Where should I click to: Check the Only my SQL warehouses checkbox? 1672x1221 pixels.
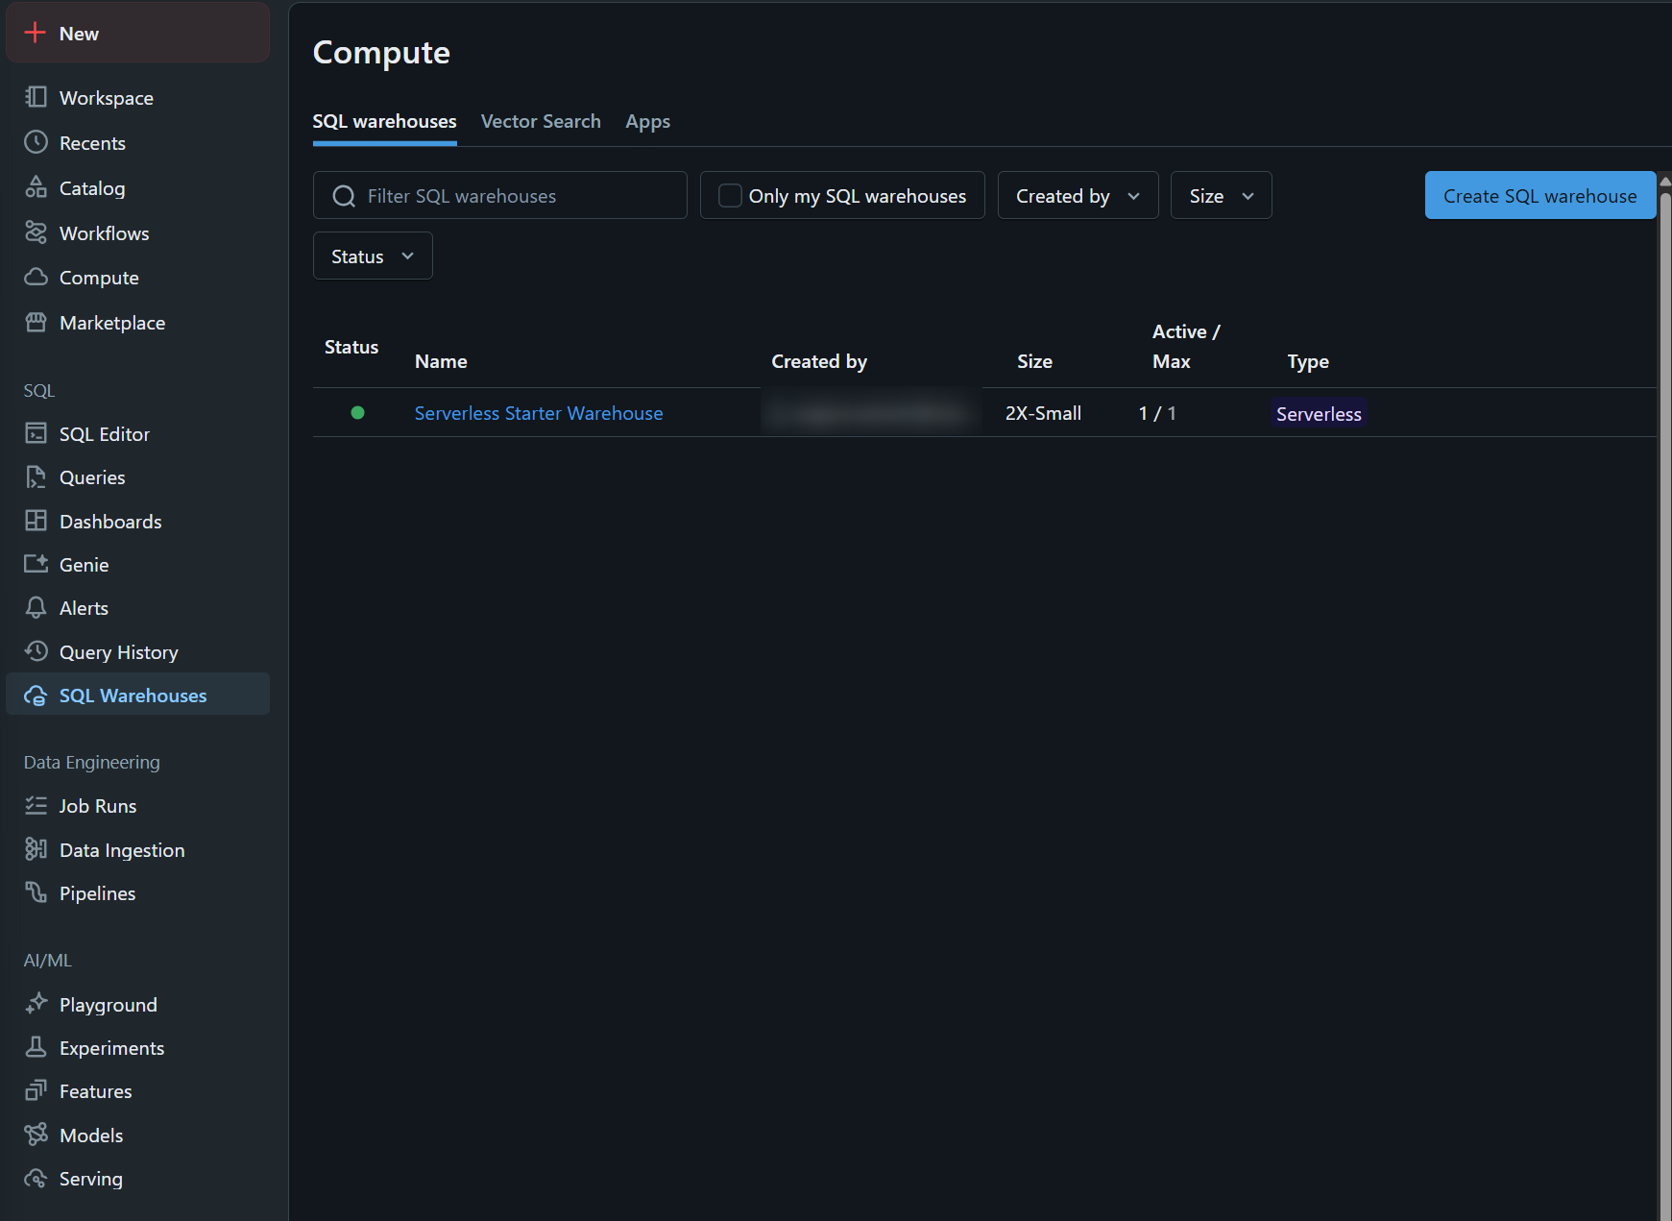[x=730, y=195]
